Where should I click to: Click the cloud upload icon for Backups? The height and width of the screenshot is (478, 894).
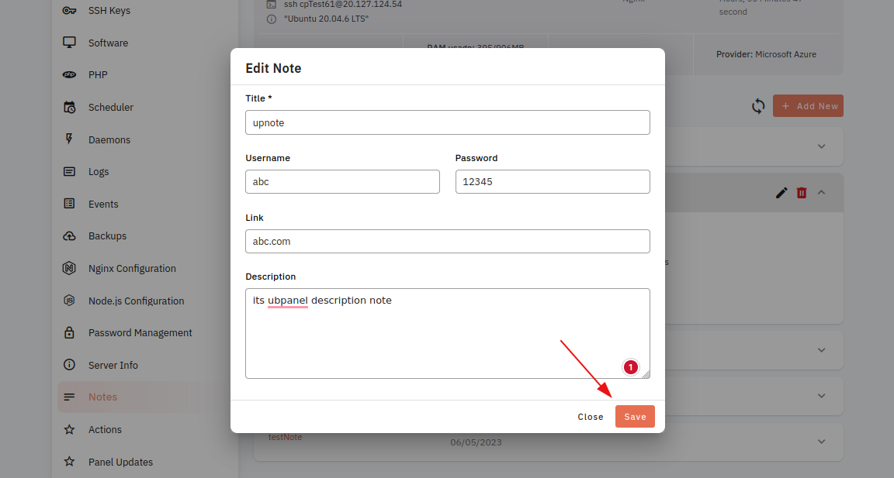pos(69,236)
